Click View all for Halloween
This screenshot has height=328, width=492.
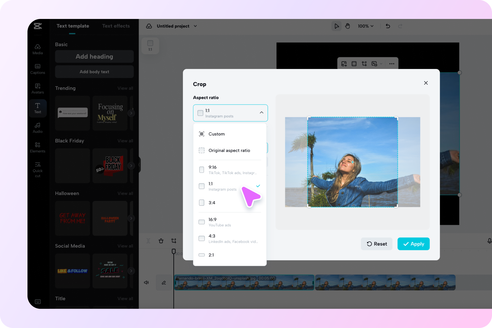tap(125, 193)
